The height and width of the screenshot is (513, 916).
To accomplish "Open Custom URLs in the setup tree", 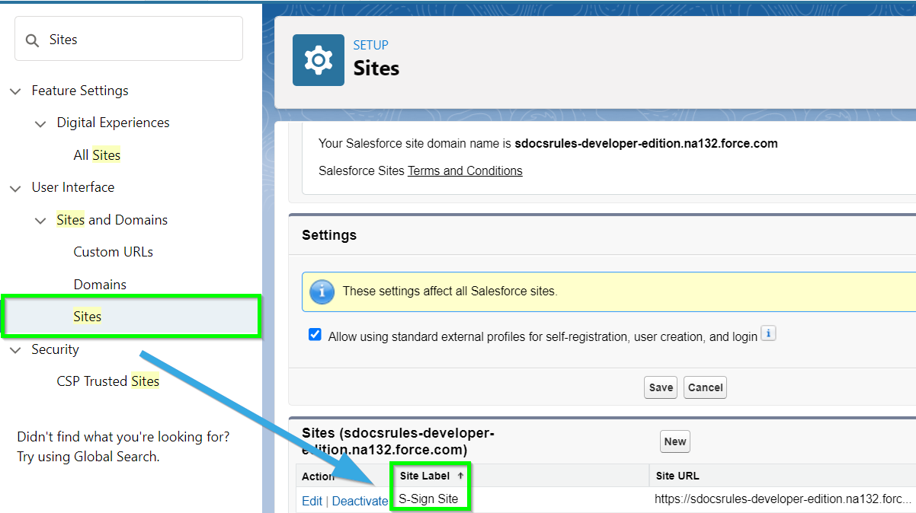I will (114, 252).
